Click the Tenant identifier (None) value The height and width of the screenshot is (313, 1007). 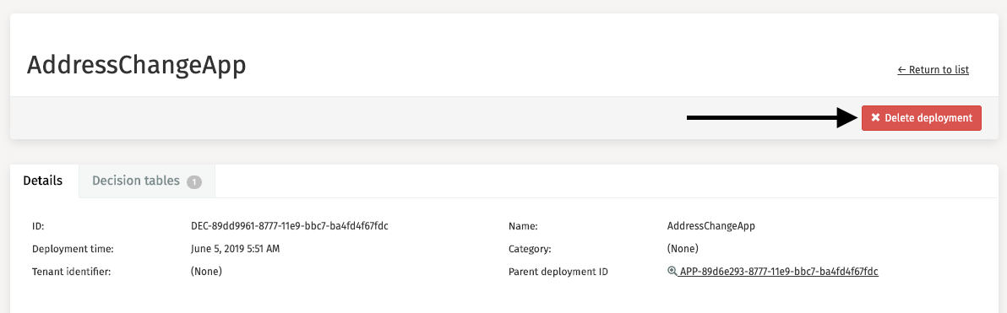click(x=206, y=272)
